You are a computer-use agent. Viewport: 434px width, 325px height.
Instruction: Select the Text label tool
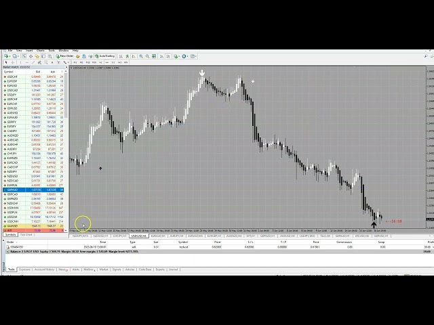point(58,62)
